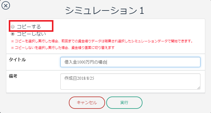
Task: Click the second red ※ note about コピーしない
Action: (x=63, y=48)
